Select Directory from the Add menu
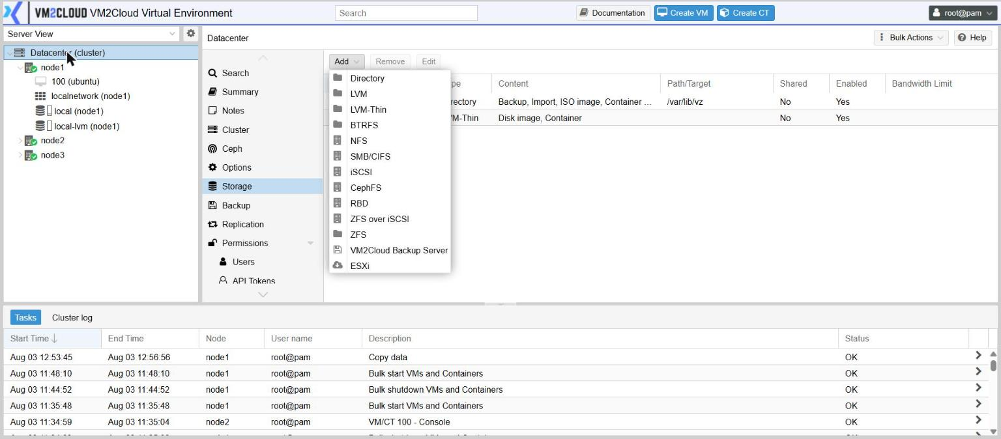The image size is (1001, 439). click(390, 78)
